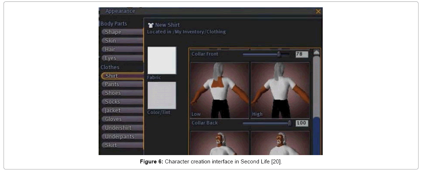This screenshot has height=171, width=423.
Task: Click the Collar Back slider handle
Action: coord(290,123)
